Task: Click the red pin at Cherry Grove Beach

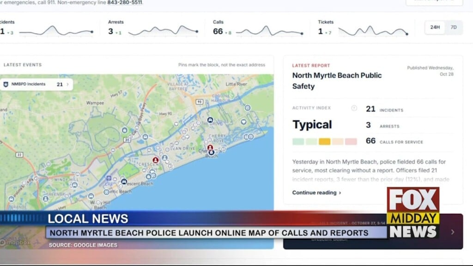Action: [x=210, y=147]
